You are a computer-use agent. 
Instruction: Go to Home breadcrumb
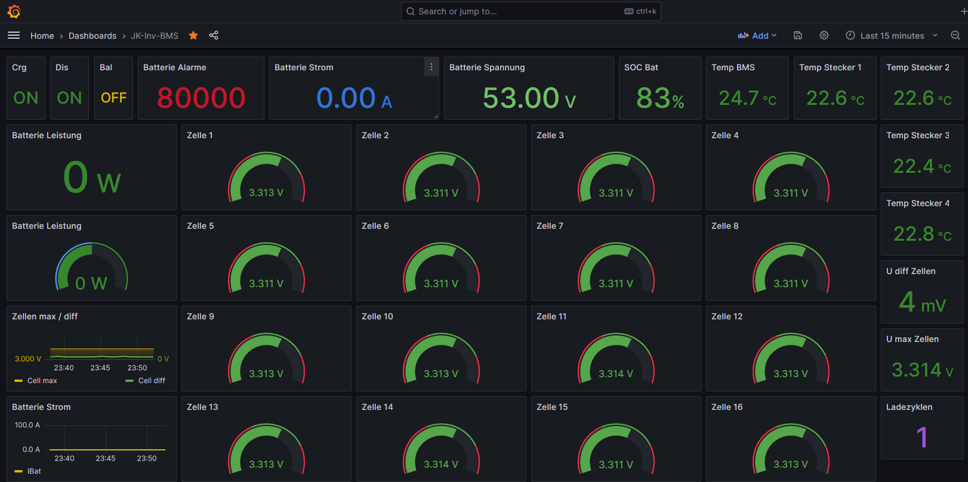coord(42,36)
